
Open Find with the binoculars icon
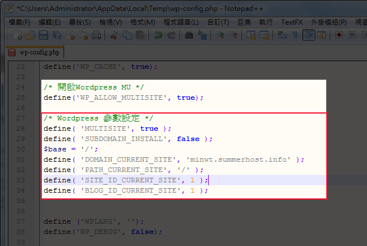point(189,36)
